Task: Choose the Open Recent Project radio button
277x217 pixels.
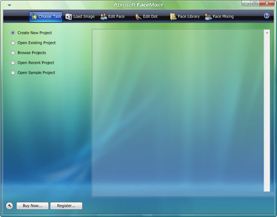Action: [x=13, y=63]
